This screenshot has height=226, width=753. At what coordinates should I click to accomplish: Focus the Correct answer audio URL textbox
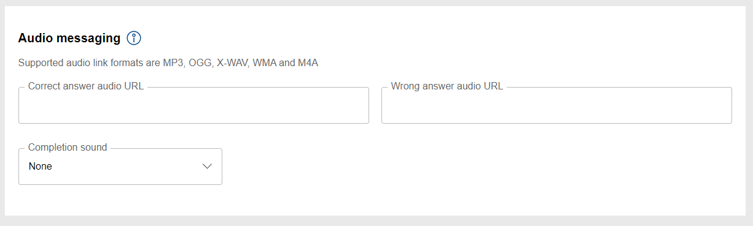point(193,105)
